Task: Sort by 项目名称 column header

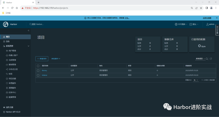Action: [x=45, y=66]
